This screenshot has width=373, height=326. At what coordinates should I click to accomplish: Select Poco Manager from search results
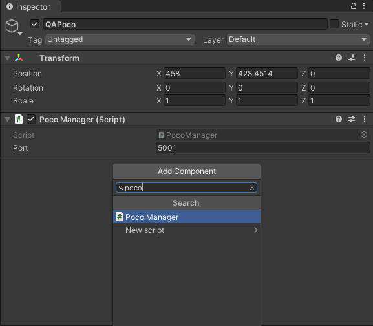[187, 217]
